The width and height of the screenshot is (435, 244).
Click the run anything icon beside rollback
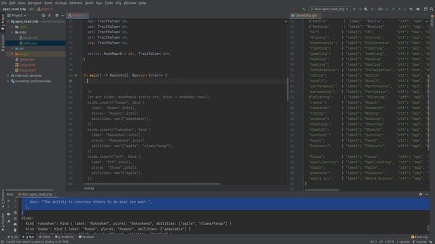click(418, 9)
